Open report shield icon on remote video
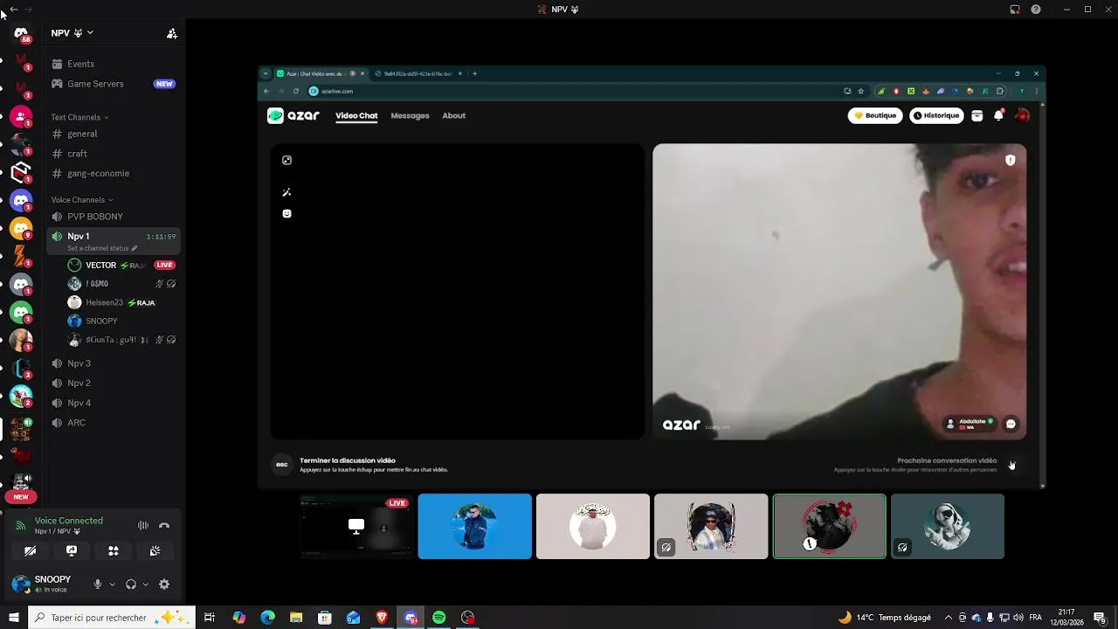The height and width of the screenshot is (629, 1118). (1011, 160)
